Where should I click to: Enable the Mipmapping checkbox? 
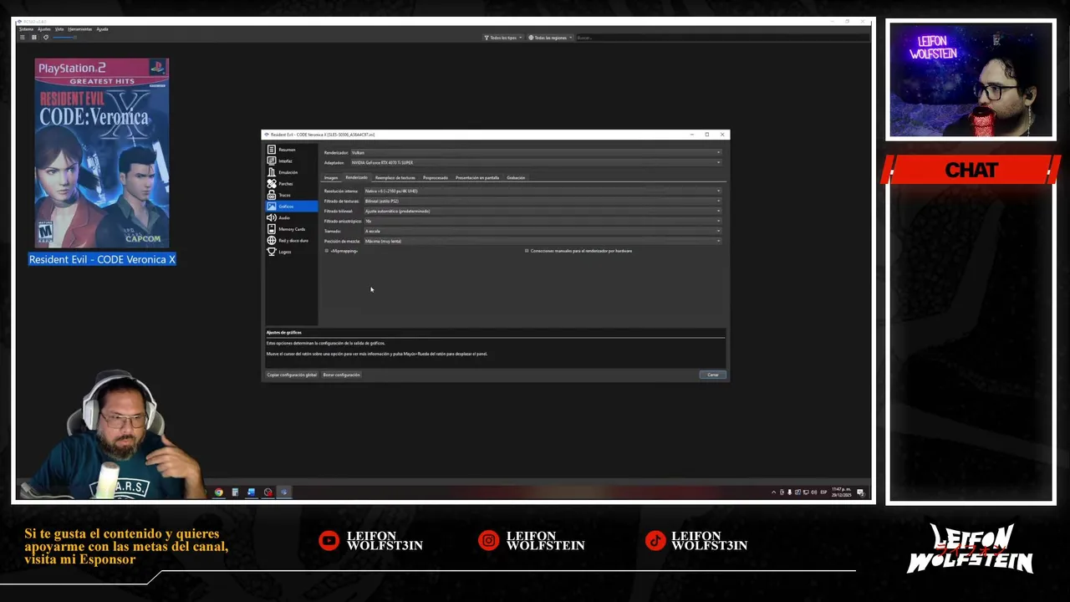[x=327, y=251]
